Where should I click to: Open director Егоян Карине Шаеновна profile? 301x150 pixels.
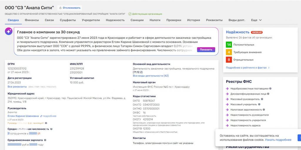(23, 116)
